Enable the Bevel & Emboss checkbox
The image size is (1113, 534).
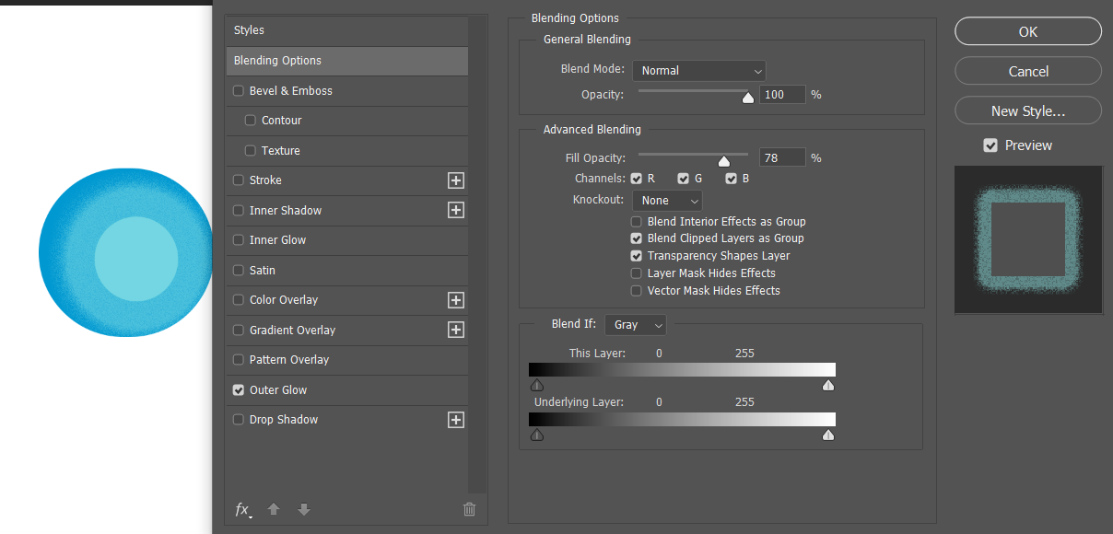[x=239, y=91]
